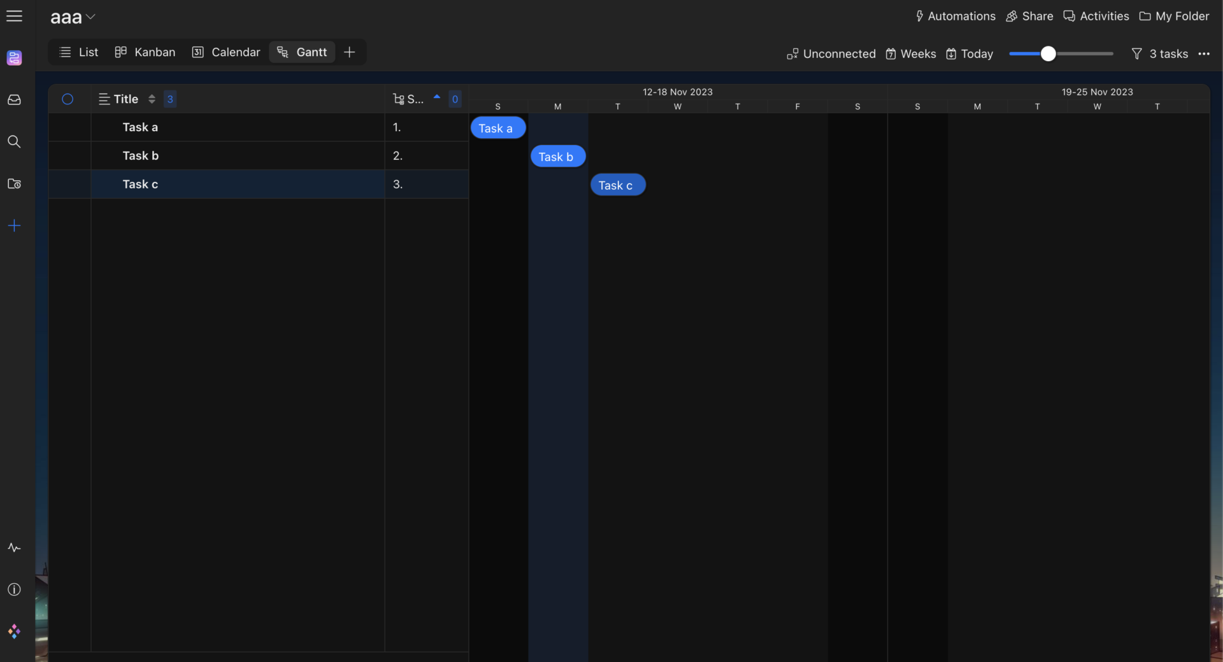
Task: Switch to the Calendar view
Action: click(x=225, y=52)
